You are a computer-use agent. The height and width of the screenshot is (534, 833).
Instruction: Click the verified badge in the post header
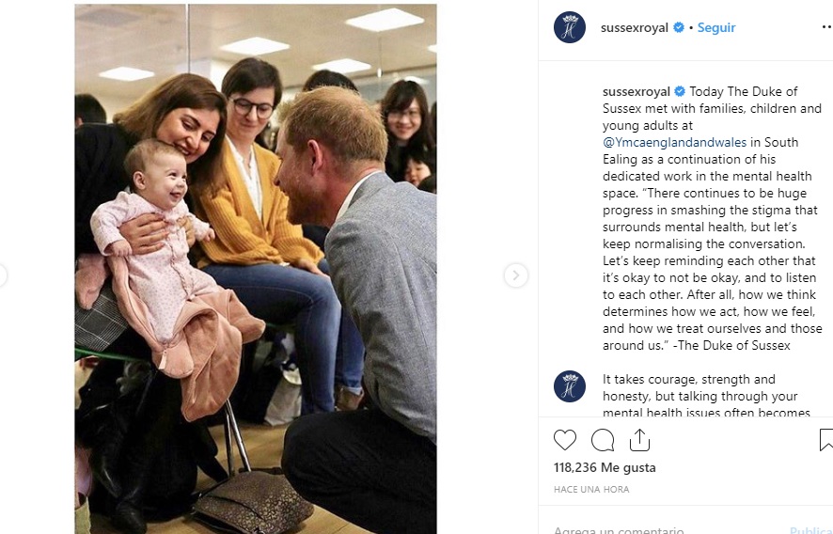point(678,28)
